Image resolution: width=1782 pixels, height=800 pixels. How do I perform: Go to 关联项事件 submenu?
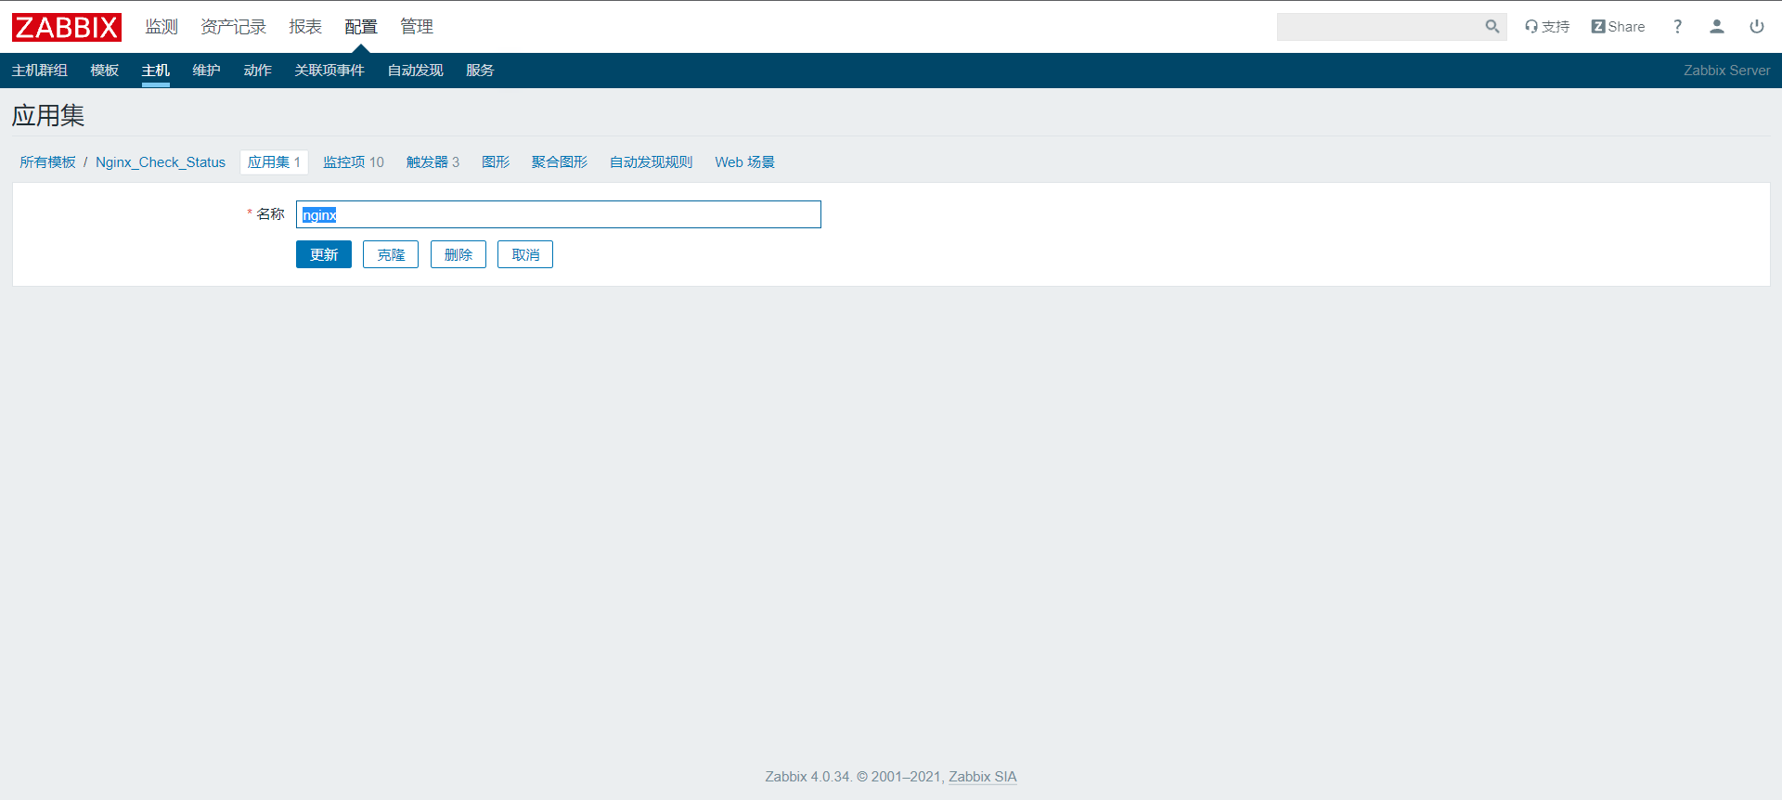click(x=329, y=71)
